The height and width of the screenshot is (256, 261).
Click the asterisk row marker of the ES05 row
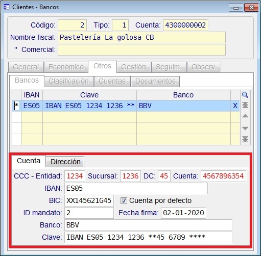point(16,106)
